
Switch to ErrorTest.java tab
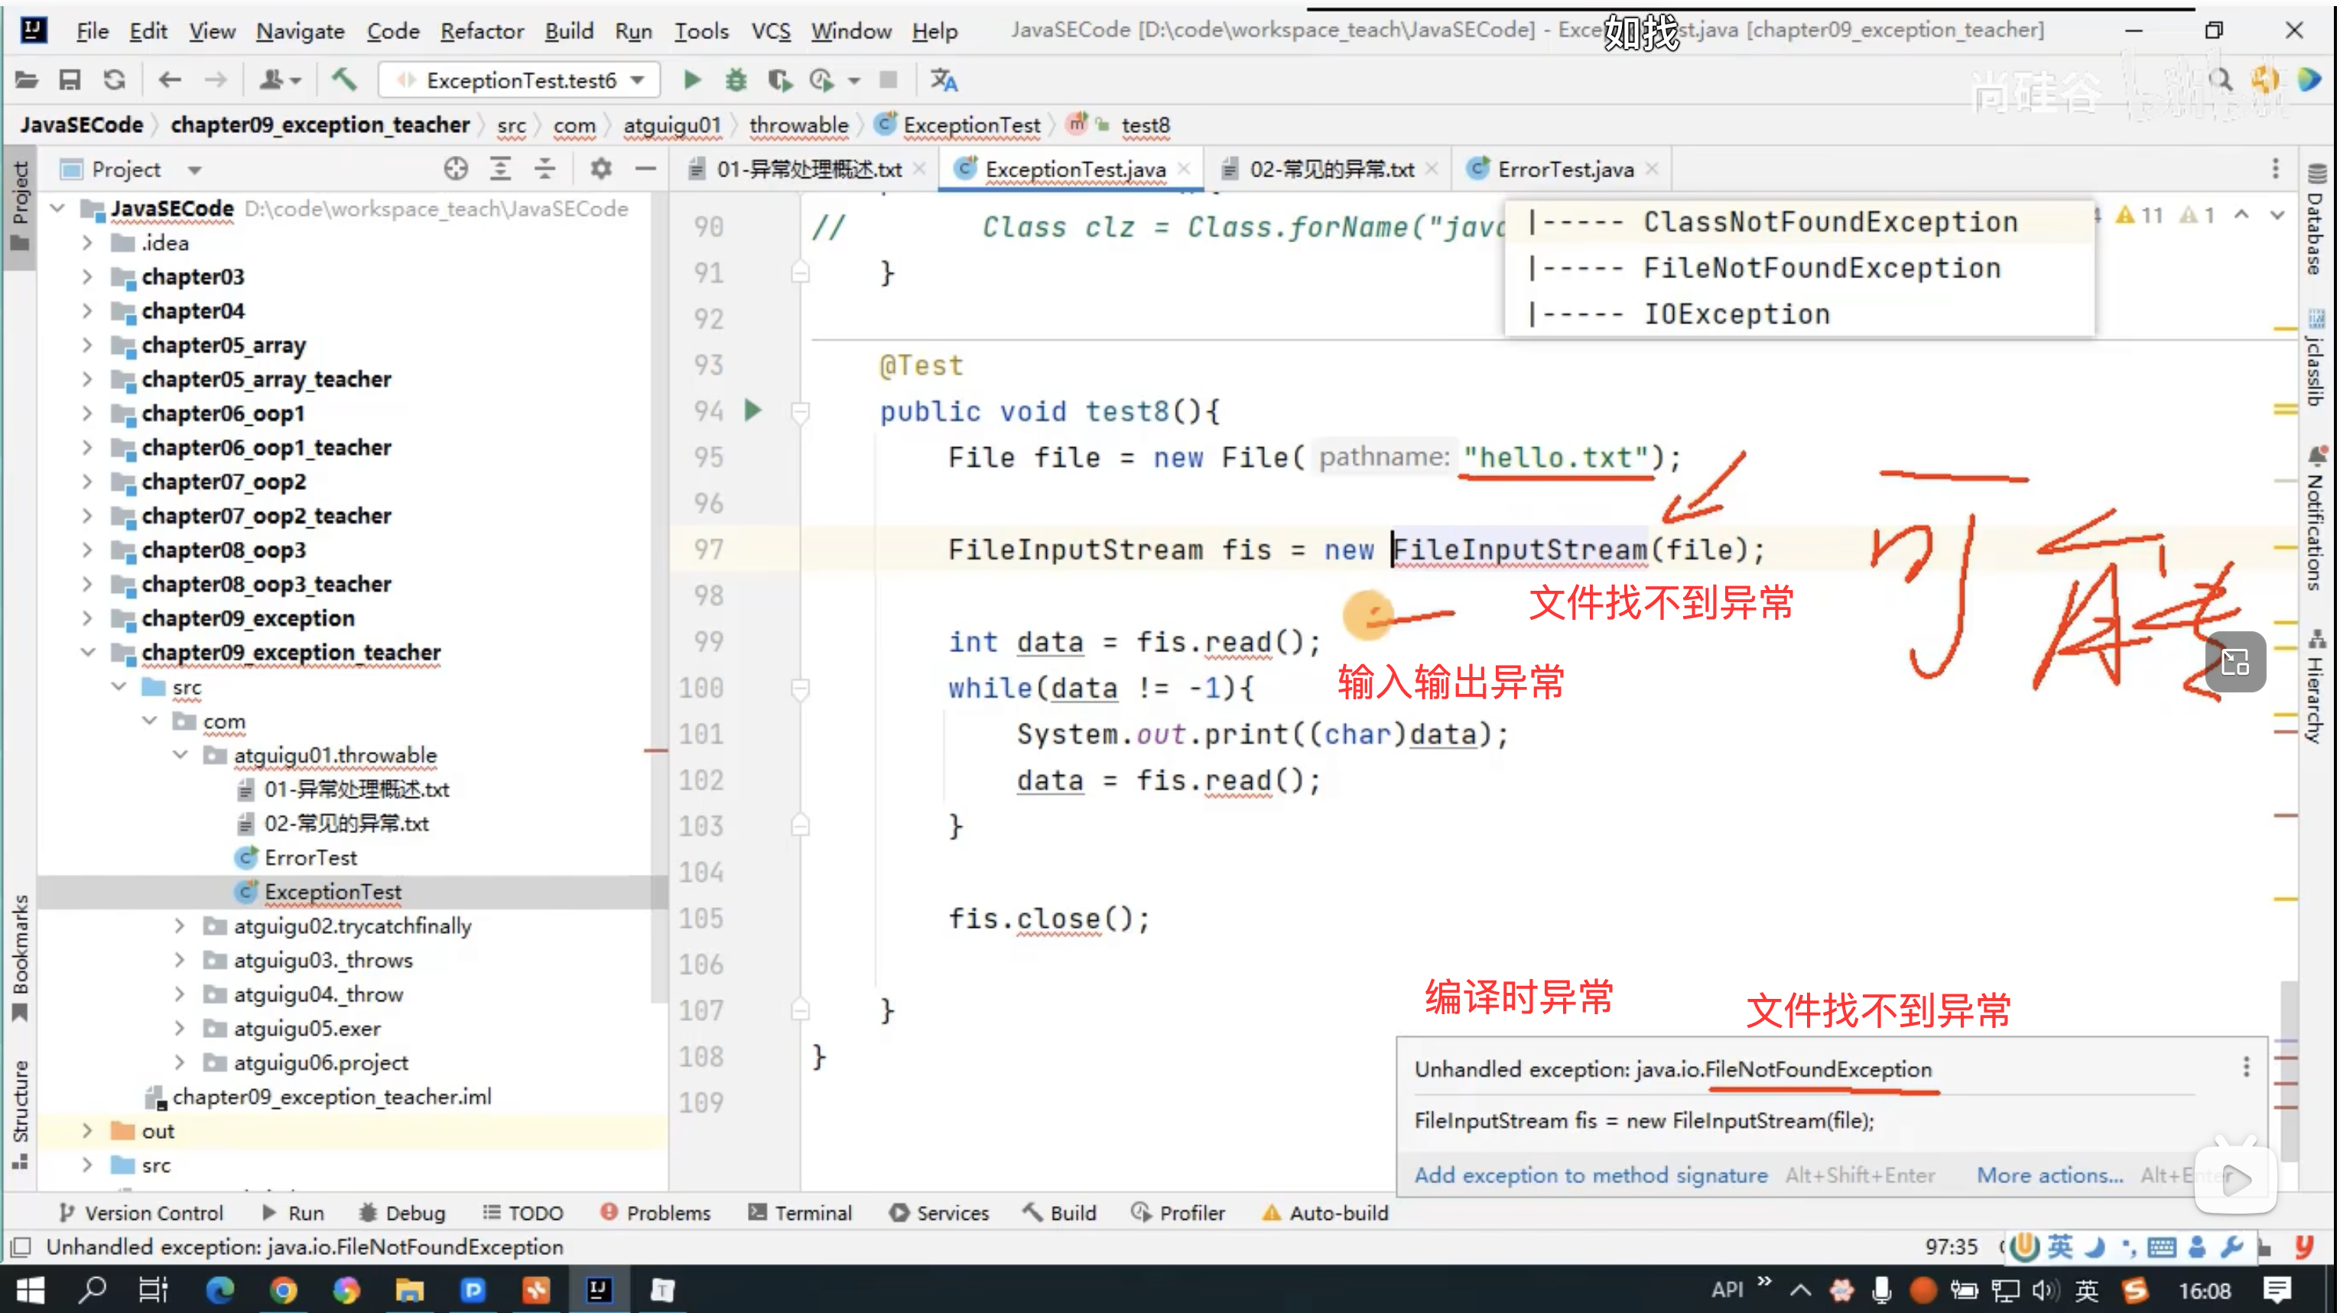coord(1563,169)
